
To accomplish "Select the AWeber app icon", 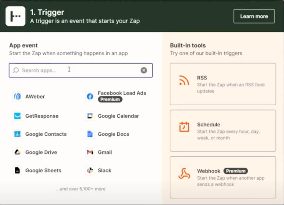I will 17,96.
